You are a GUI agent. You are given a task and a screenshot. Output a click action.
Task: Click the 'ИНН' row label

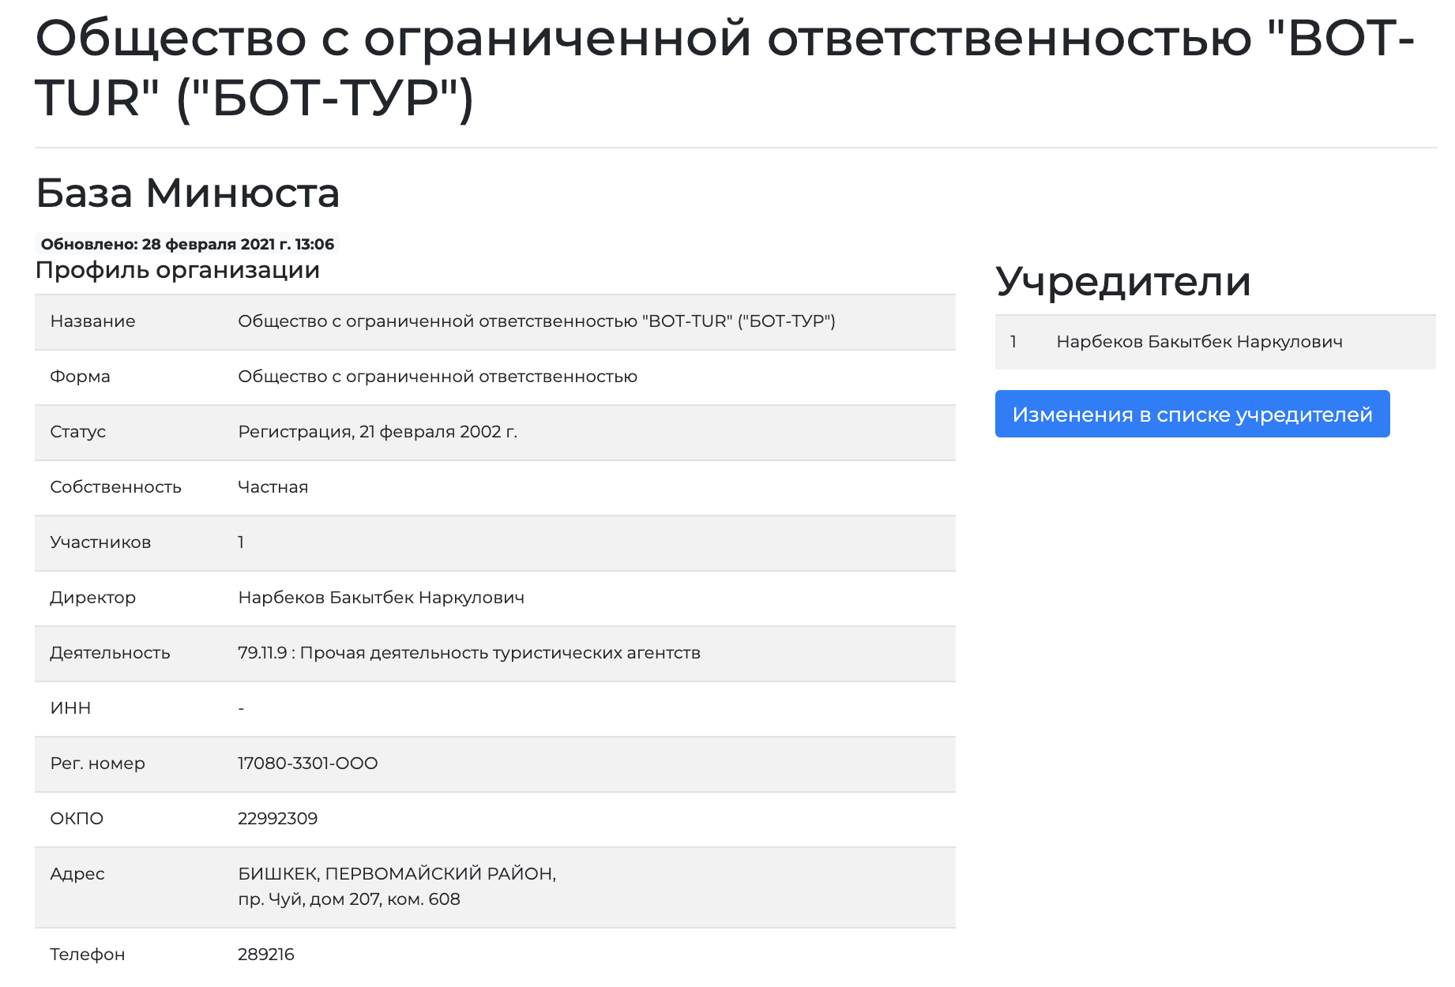pyautogui.click(x=70, y=708)
